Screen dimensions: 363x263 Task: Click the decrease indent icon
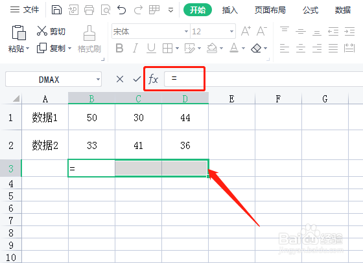pos(333,31)
